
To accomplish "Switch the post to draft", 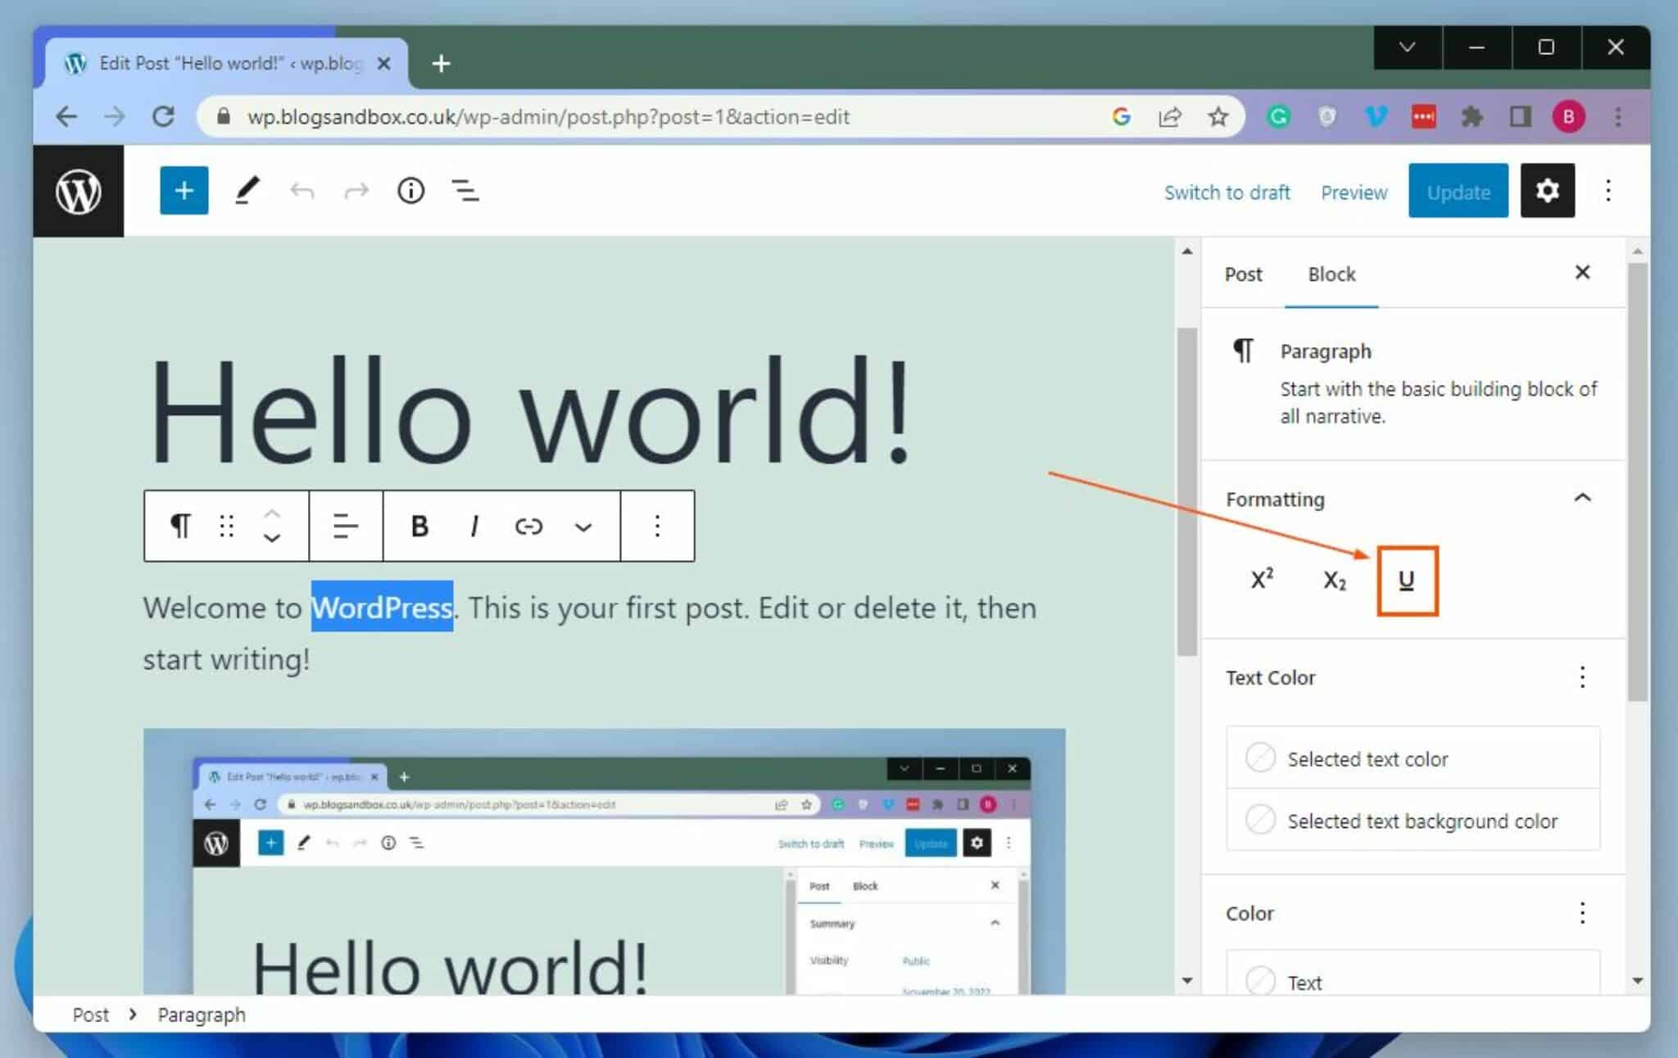I will [x=1227, y=192].
